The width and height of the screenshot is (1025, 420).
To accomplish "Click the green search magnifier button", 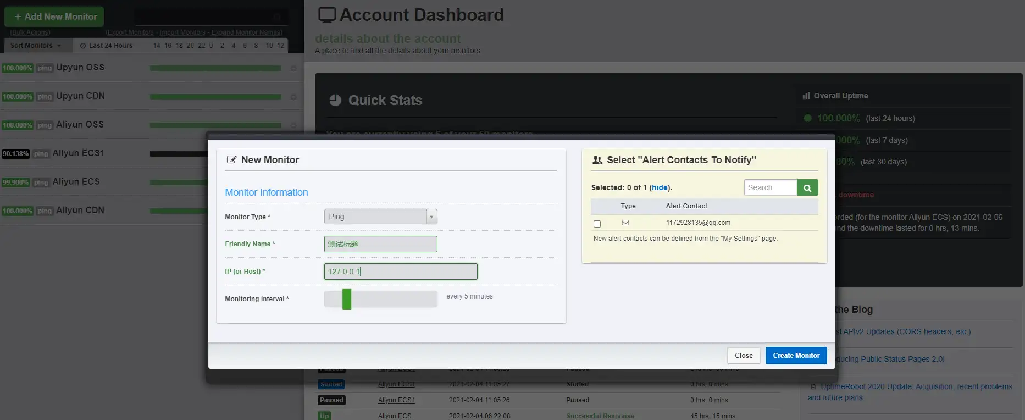I will pyautogui.click(x=807, y=188).
